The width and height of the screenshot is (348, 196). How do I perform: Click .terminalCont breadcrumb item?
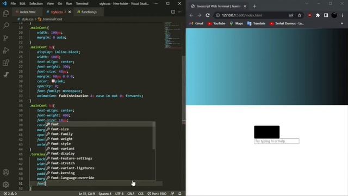pyautogui.click(x=50, y=19)
